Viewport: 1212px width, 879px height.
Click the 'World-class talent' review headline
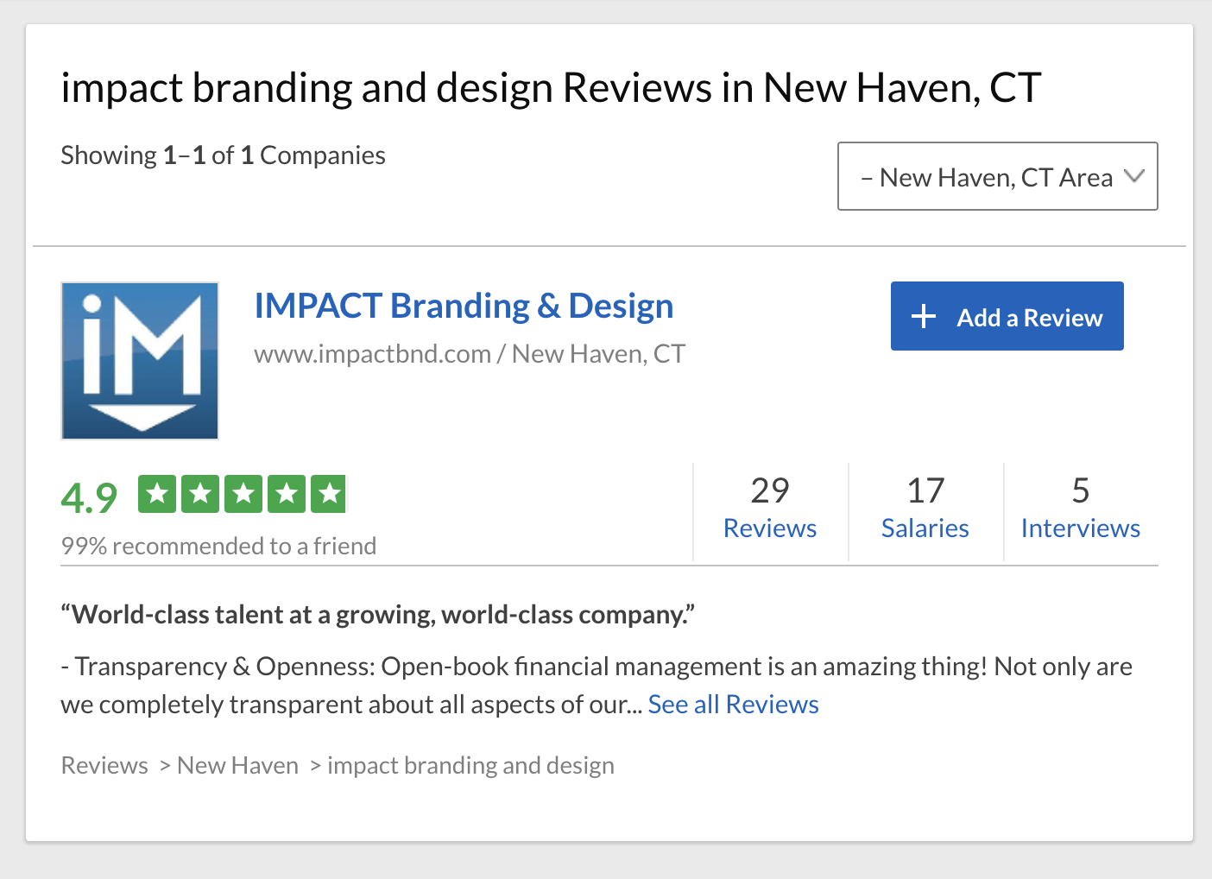pyautogui.click(x=377, y=615)
